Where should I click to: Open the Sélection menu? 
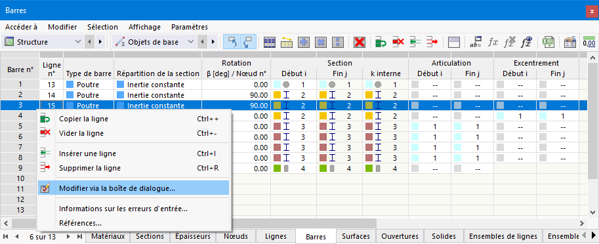click(x=102, y=27)
